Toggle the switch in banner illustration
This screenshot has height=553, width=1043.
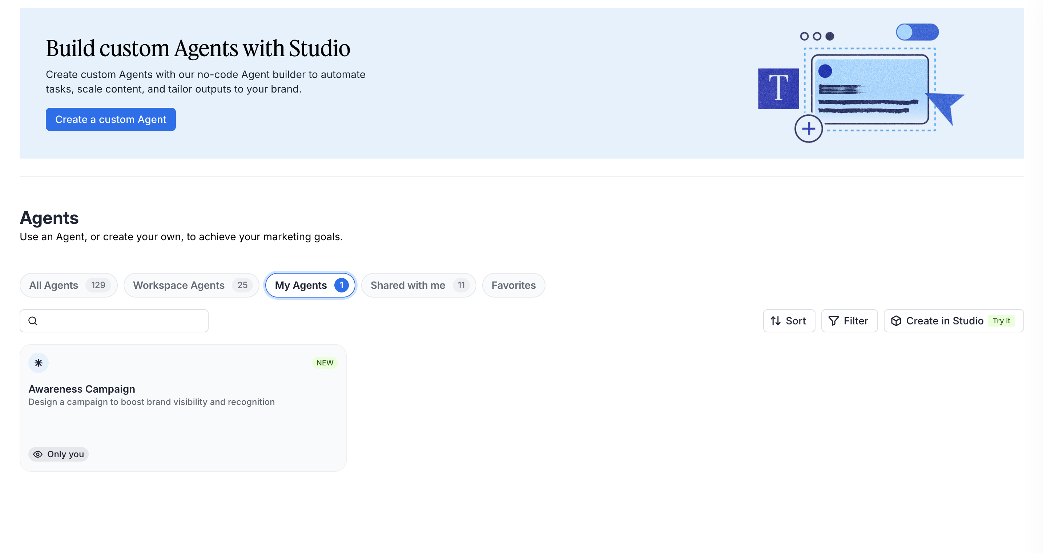coord(917,32)
